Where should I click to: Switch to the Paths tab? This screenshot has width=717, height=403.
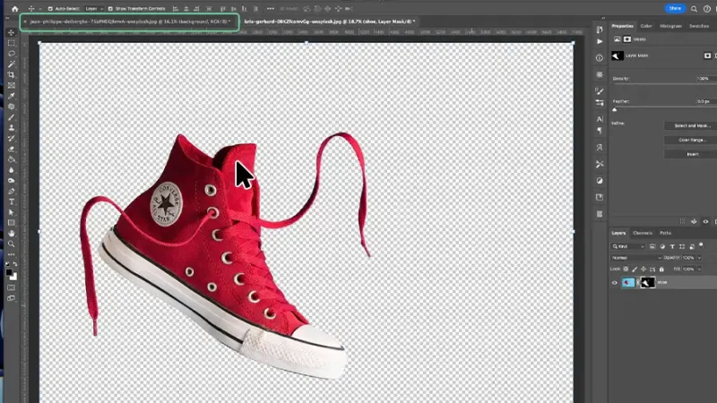pos(665,233)
